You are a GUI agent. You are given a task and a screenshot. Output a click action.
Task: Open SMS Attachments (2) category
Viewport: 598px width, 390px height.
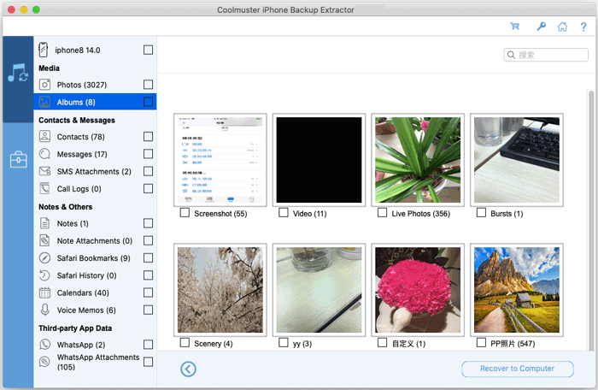(x=94, y=172)
